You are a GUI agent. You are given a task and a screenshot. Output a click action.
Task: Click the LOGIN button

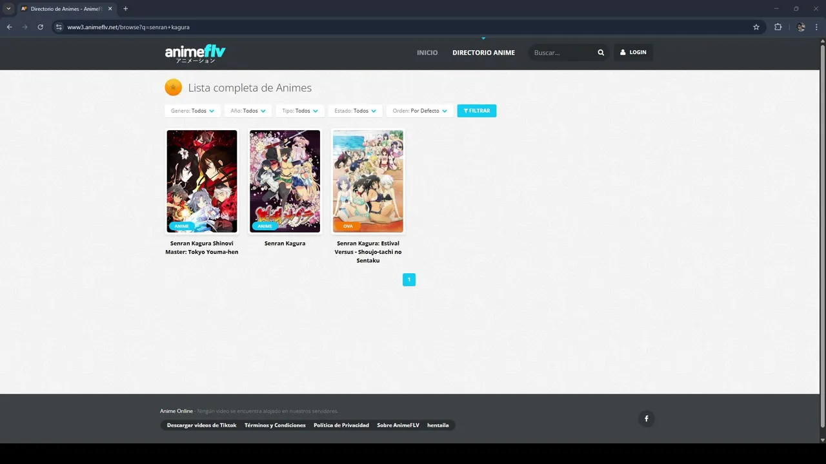click(x=633, y=52)
